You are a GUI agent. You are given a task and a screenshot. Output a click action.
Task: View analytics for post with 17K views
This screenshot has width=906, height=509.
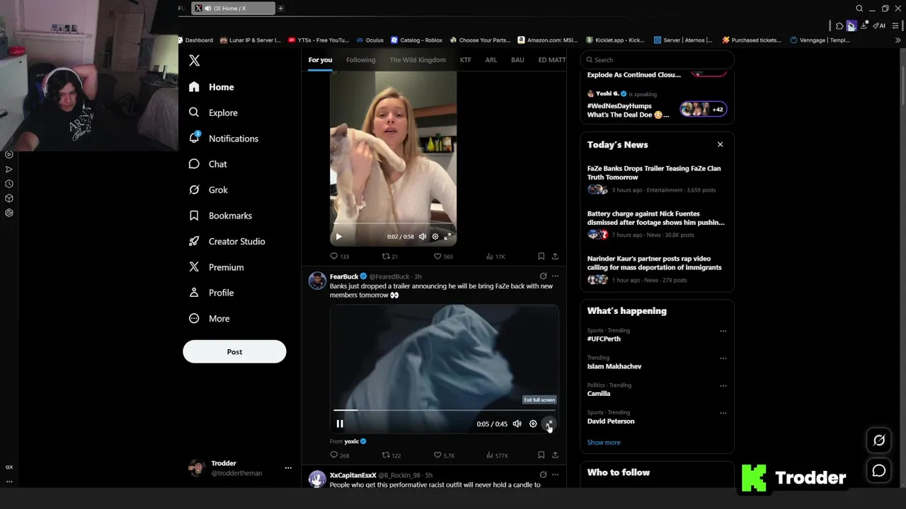495,257
